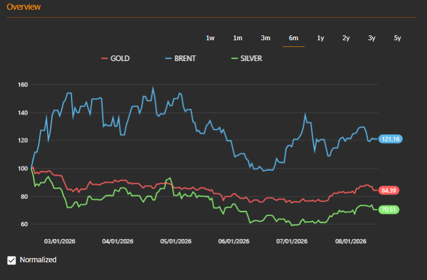
Task: Click the 120 y-axis label
Action: coord(23,140)
